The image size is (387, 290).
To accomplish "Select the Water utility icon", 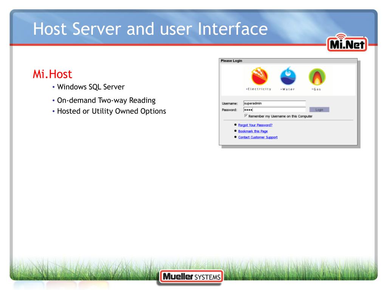I will point(288,76).
